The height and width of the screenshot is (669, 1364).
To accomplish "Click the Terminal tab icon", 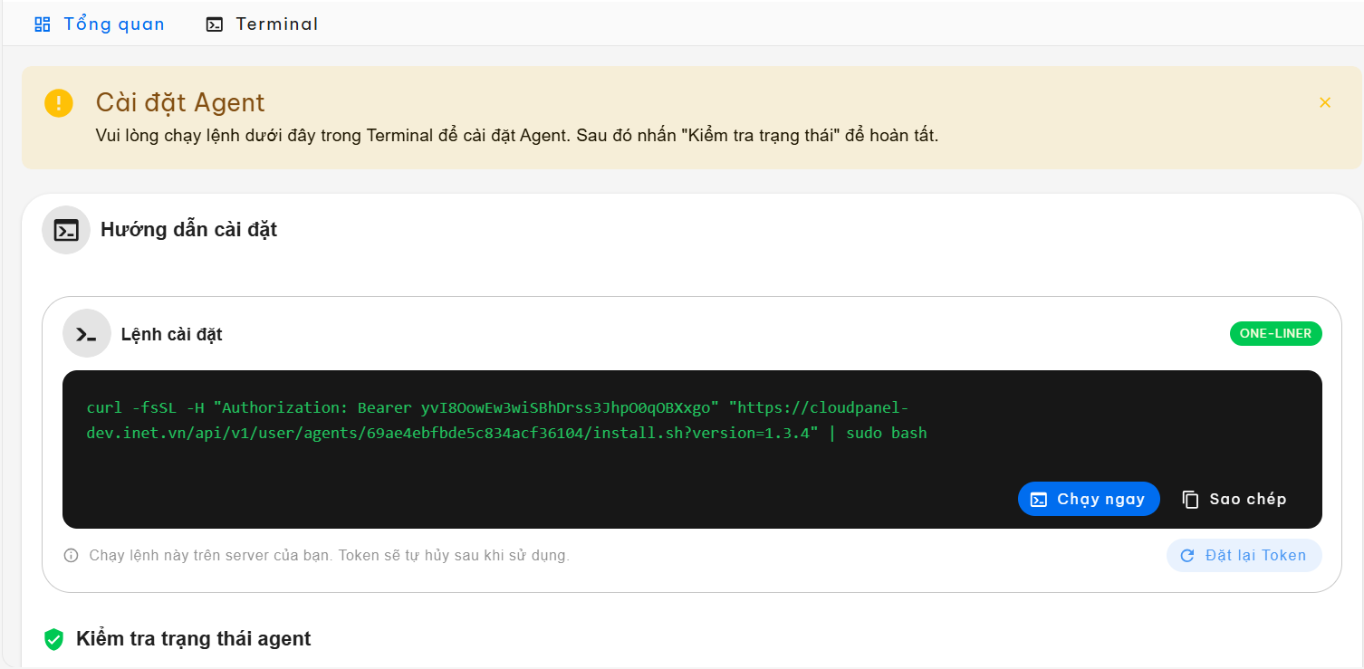I will [x=214, y=24].
